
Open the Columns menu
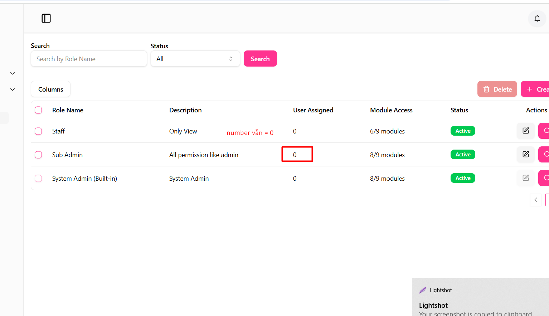[50, 89]
